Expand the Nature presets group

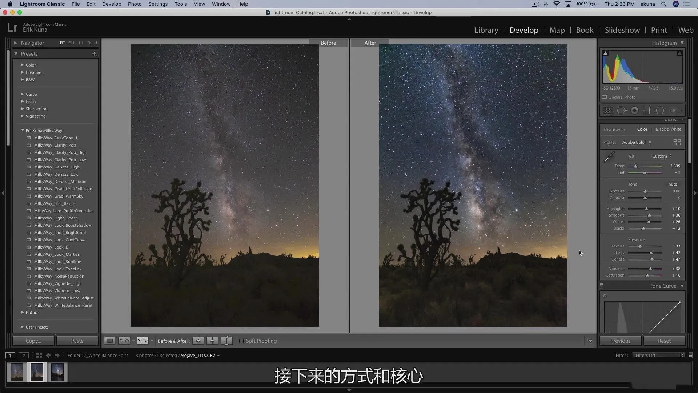[23, 312]
